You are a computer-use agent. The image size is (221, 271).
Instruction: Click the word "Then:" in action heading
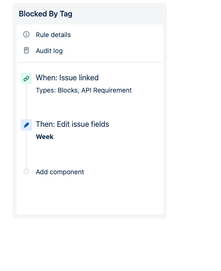pyautogui.click(x=45, y=124)
